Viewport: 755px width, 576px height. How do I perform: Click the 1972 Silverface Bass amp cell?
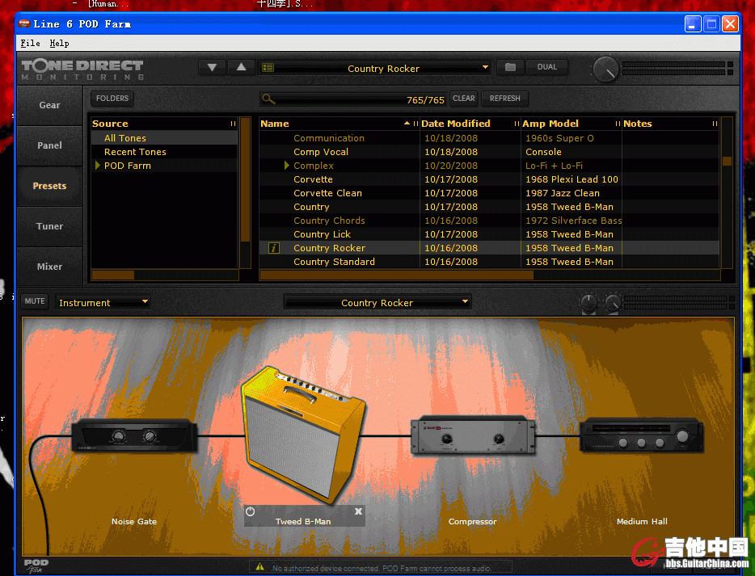coord(572,221)
